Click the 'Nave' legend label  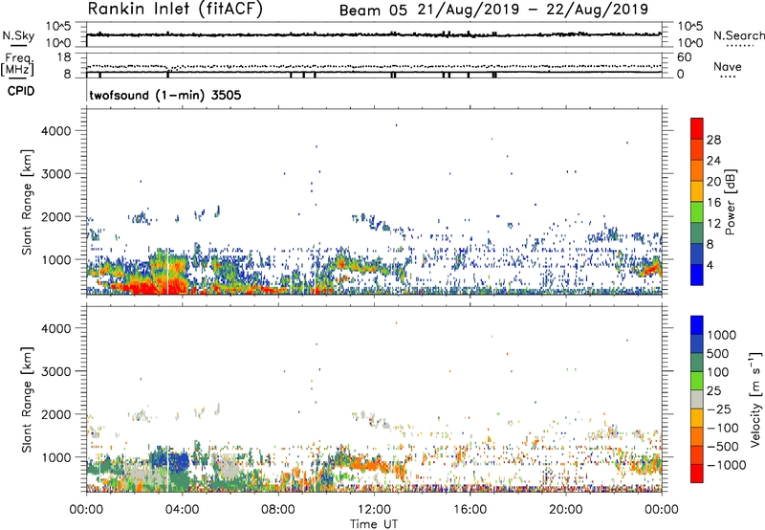click(728, 66)
